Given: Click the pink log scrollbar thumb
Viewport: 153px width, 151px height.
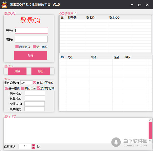Looking at the screenshot, I should pos(150,130).
